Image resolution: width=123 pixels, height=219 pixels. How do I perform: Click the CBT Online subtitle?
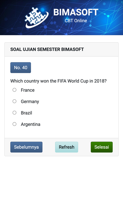(x=76, y=21)
